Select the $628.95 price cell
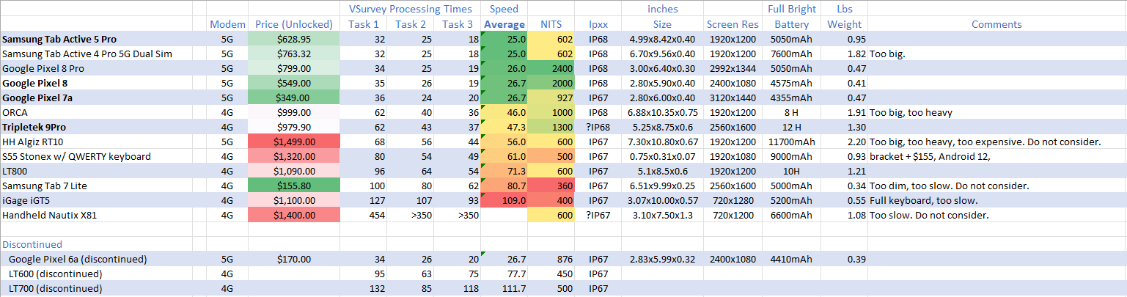1127x297 pixels. coord(294,39)
